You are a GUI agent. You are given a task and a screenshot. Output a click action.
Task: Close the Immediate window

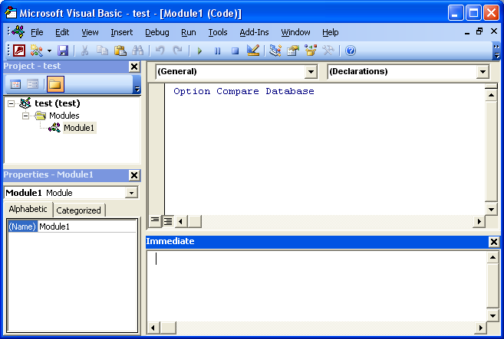pyautogui.click(x=494, y=242)
